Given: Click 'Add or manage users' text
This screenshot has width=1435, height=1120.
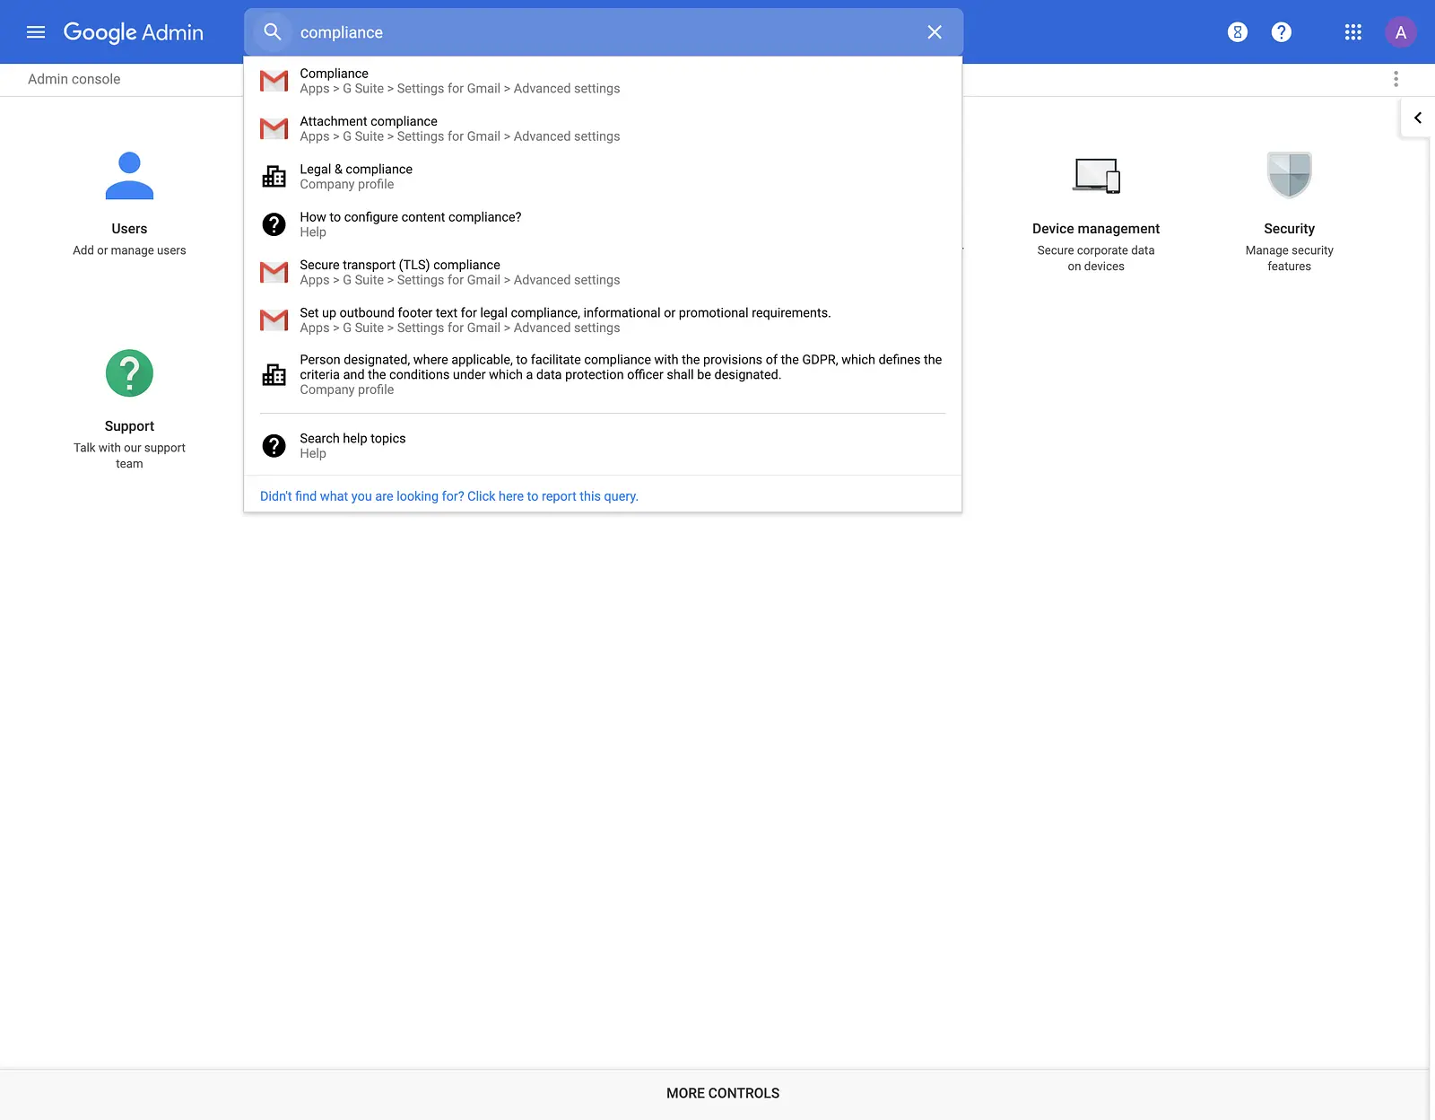Looking at the screenshot, I should tap(129, 250).
